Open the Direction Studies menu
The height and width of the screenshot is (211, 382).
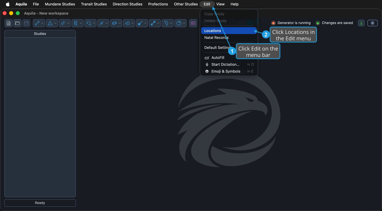(128, 4)
